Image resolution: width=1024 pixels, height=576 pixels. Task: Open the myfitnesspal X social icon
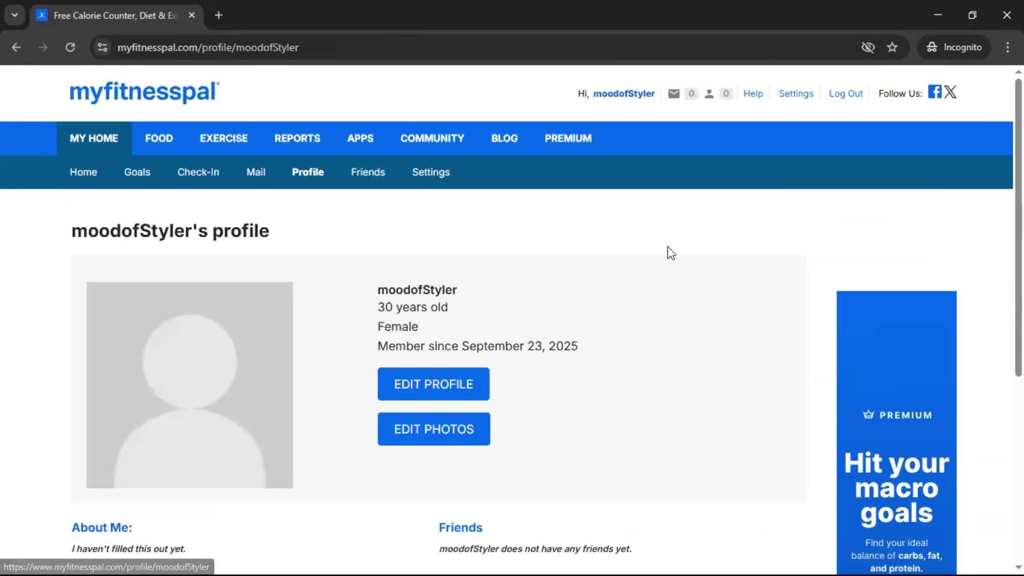(950, 92)
